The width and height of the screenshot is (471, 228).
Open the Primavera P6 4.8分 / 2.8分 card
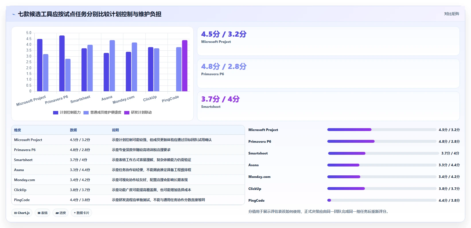click(x=328, y=74)
